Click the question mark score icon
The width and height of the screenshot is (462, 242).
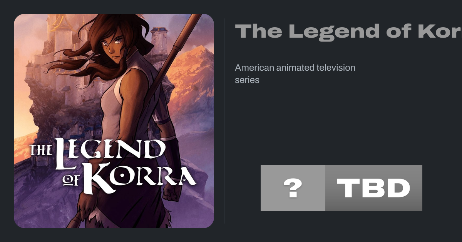click(293, 188)
